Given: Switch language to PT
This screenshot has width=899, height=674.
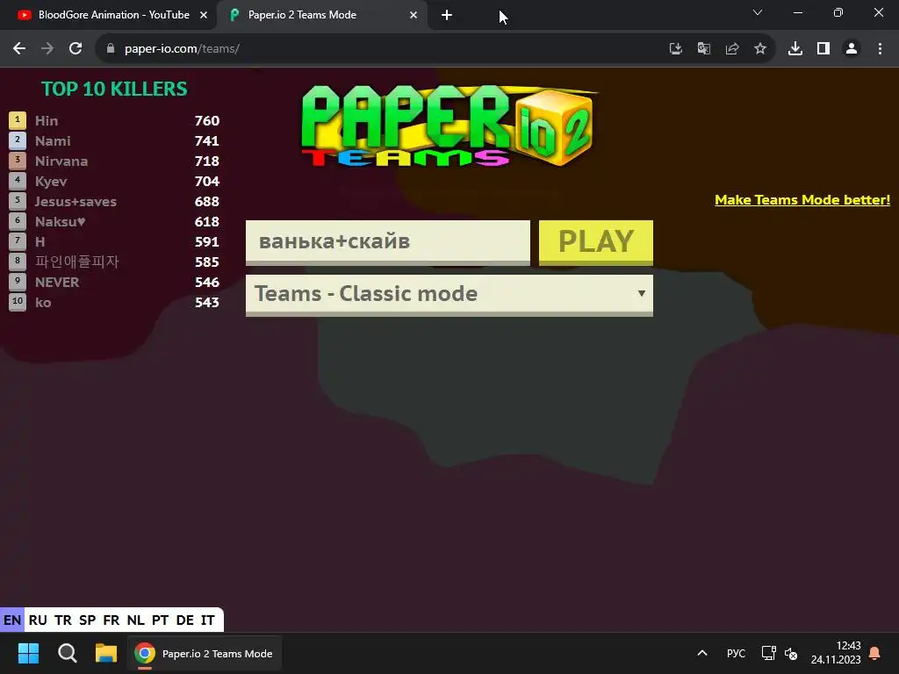Looking at the screenshot, I should pyautogui.click(x=160, y=620).
